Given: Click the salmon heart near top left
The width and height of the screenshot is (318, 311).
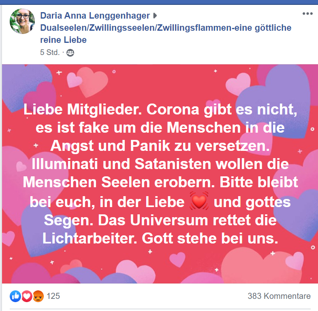Looking at the screenshot, I should coord(92,82).
